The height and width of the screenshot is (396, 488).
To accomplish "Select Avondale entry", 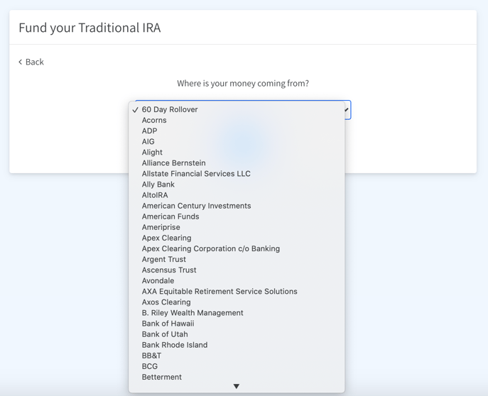I will coord(237,281).
